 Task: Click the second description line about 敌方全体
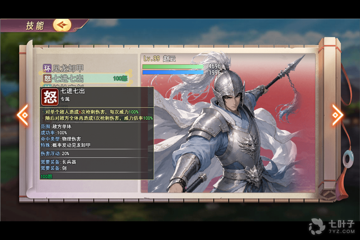point(97,118)
